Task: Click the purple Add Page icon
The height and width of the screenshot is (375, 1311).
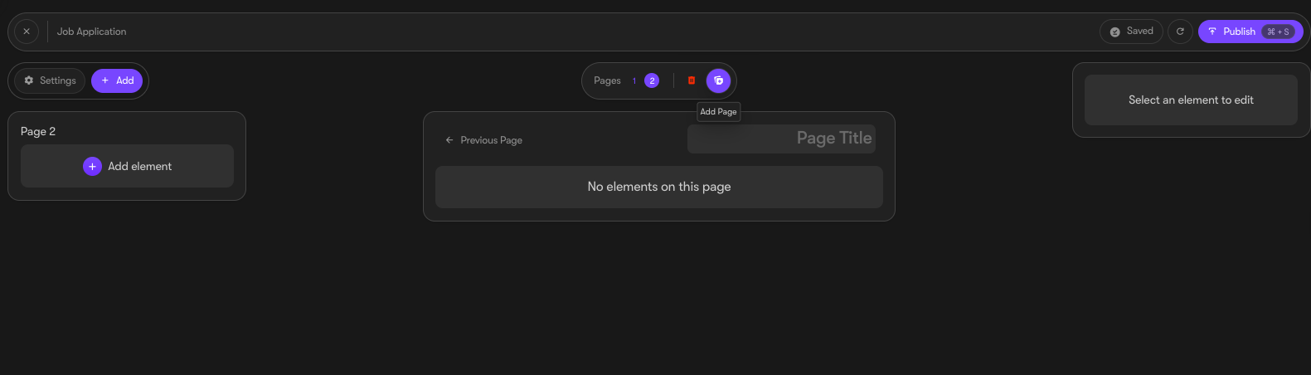Action: 718,80
